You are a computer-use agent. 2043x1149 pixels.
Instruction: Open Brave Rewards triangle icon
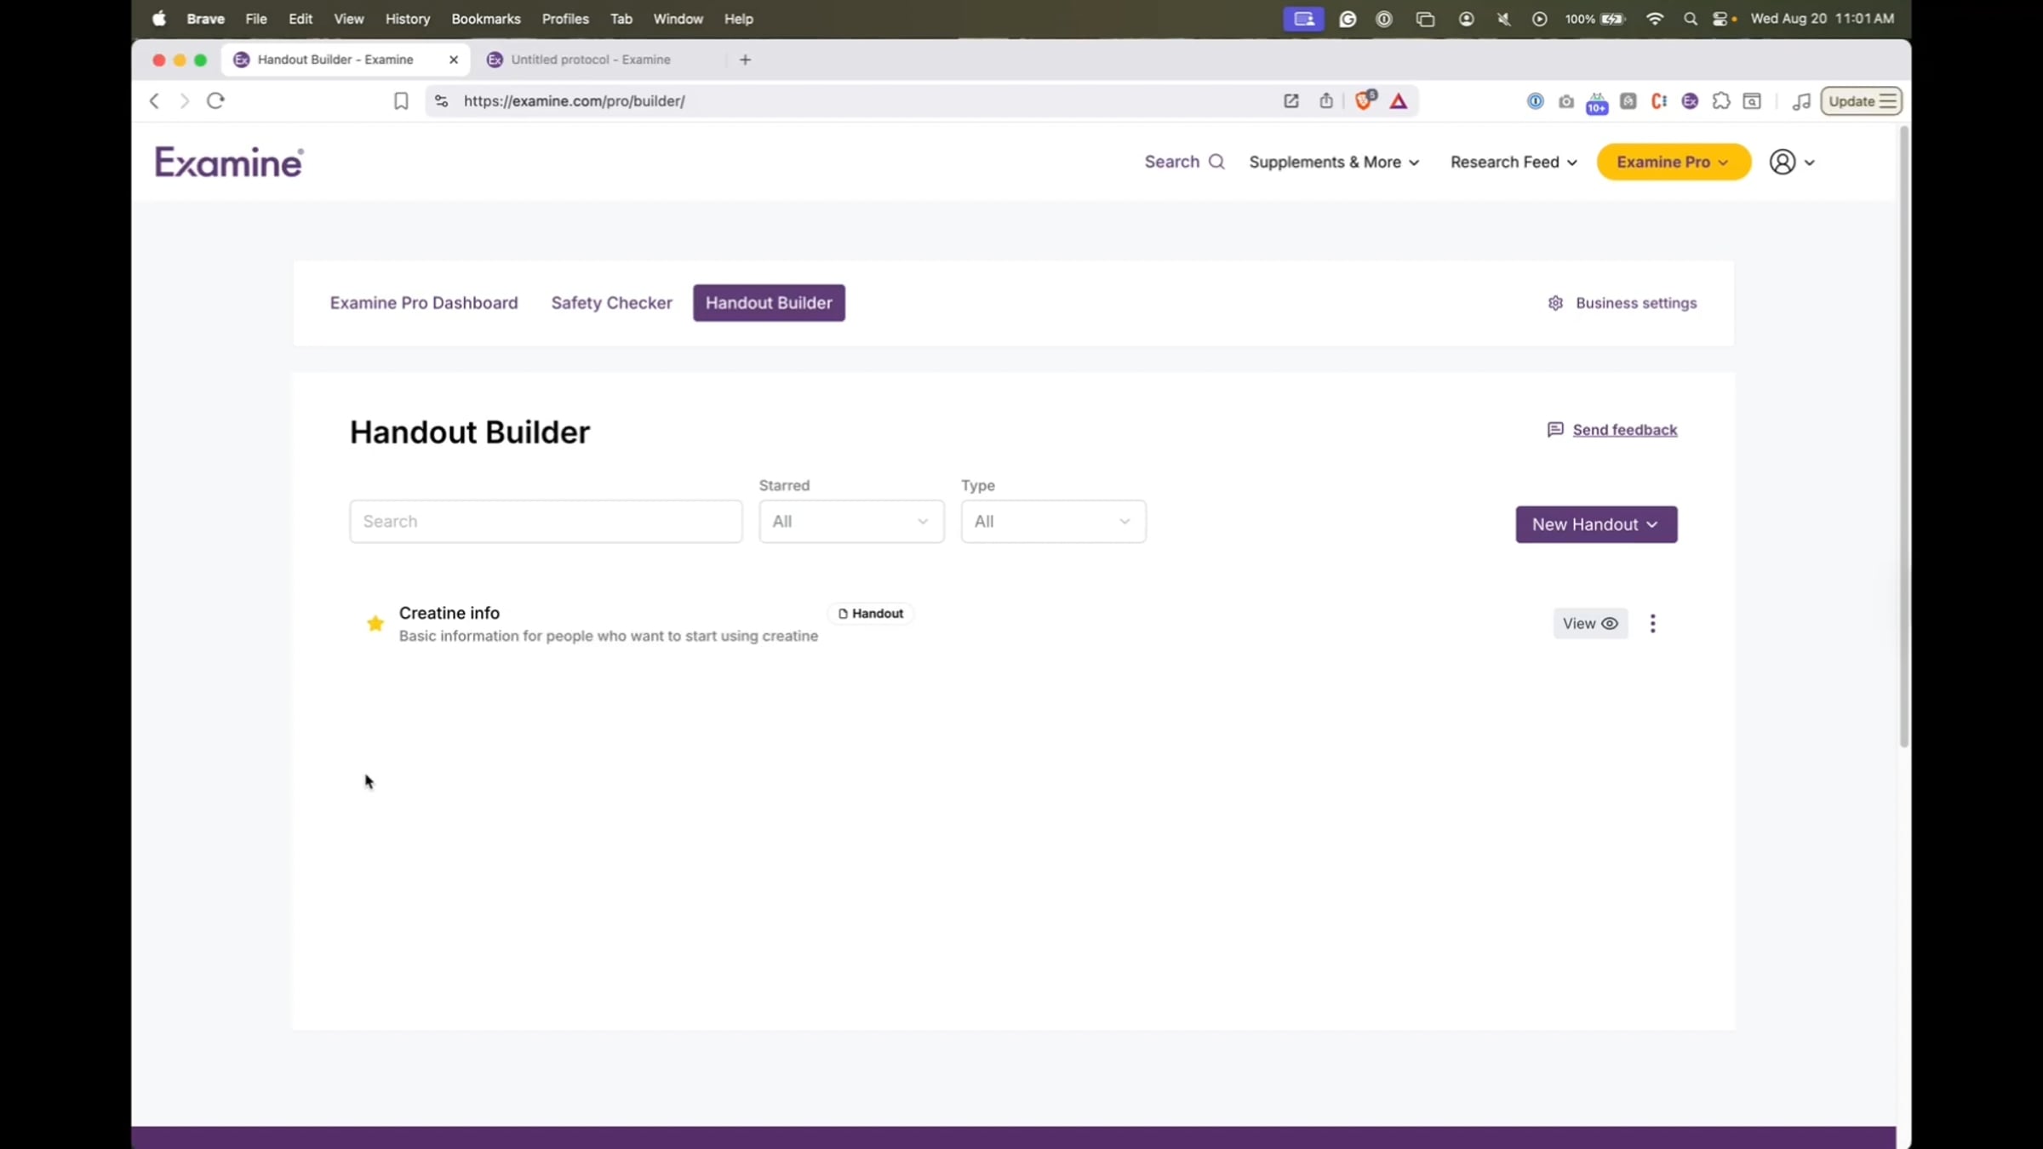point(1398,101)
